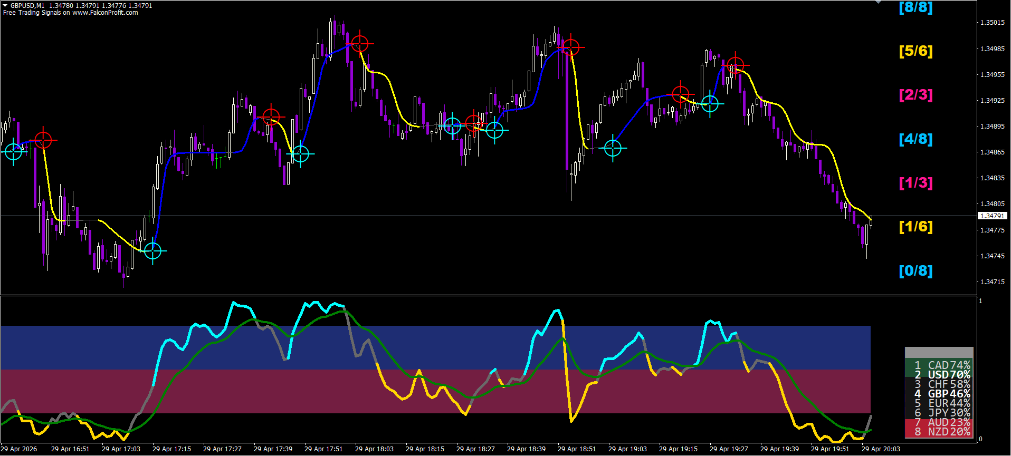Select the USD 70% currency strength row
Screen dimensions: 1011x456
click(939, 374)
